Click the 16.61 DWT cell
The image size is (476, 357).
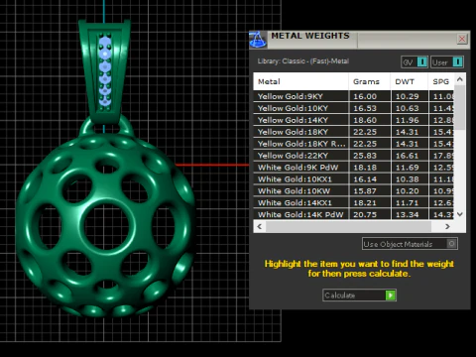(x=410, y=156)
